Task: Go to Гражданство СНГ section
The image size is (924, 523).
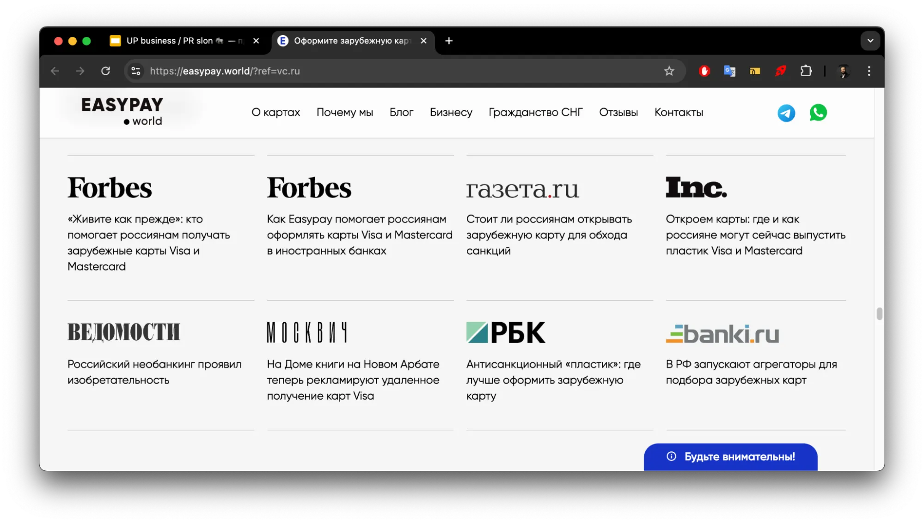Action: coord(535,113)
